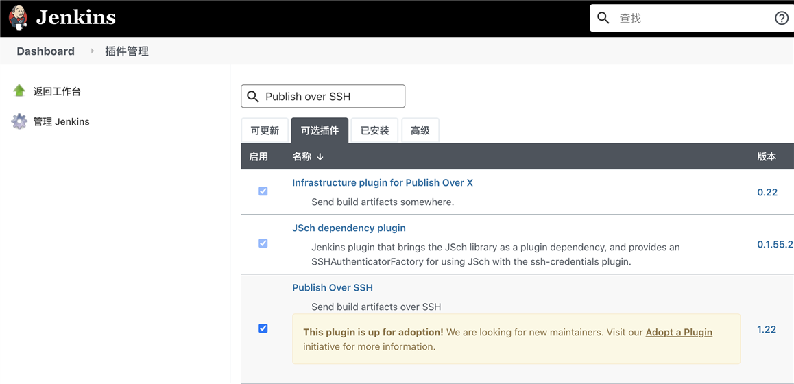This screenshot has height=384, width=794.
Task: Click 'This plugin is up for adoption!' text
Action: click(x=373, y=333)
